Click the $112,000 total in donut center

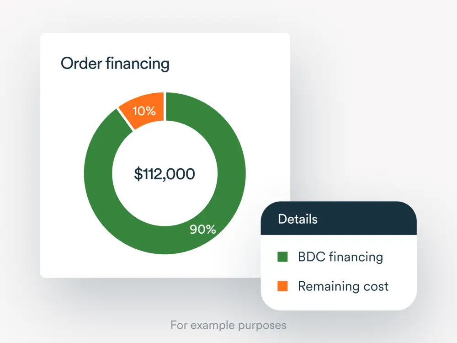coord(165,174)
